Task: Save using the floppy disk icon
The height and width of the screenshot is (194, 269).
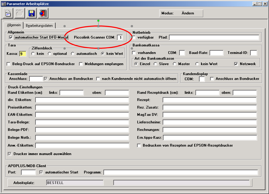Action: 31,13
